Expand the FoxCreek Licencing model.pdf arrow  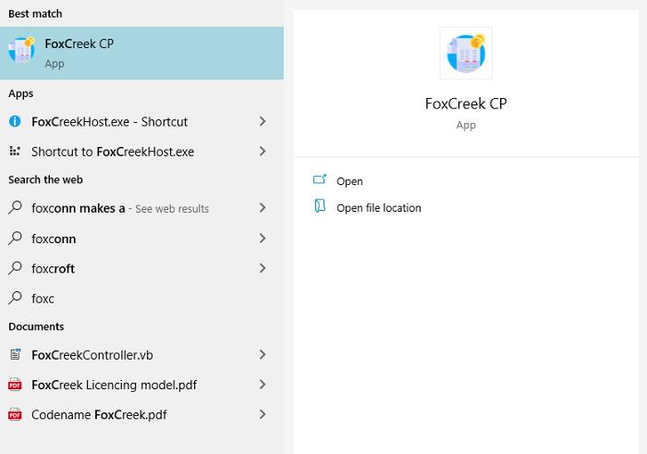[x=262, y=385]
